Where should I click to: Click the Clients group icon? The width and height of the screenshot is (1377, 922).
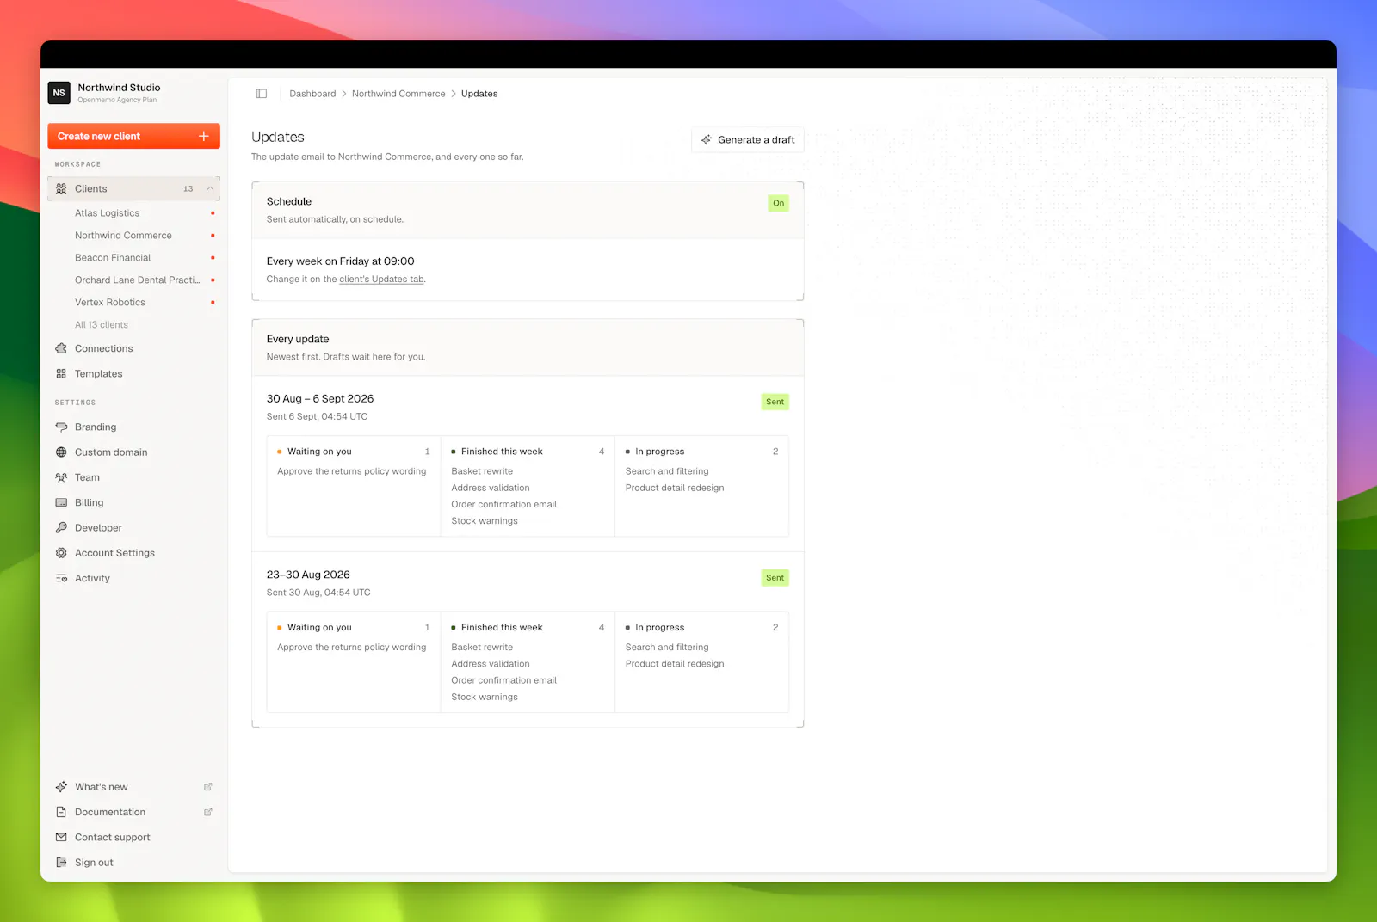click(61, 189)
